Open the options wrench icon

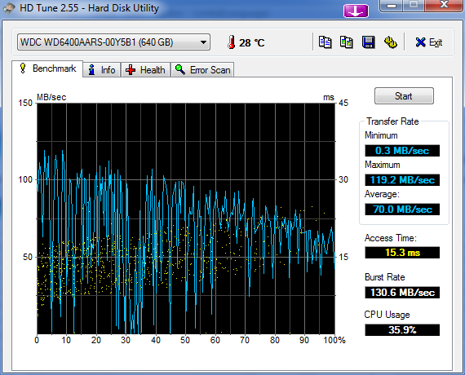point(391,42)
